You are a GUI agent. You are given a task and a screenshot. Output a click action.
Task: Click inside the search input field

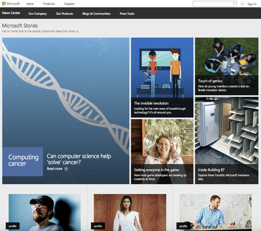212,4
